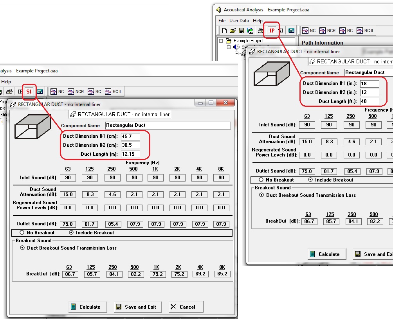Click Duct Length (m) field
The height and width of the screenshot is (320, 393).
coord(130,154)
